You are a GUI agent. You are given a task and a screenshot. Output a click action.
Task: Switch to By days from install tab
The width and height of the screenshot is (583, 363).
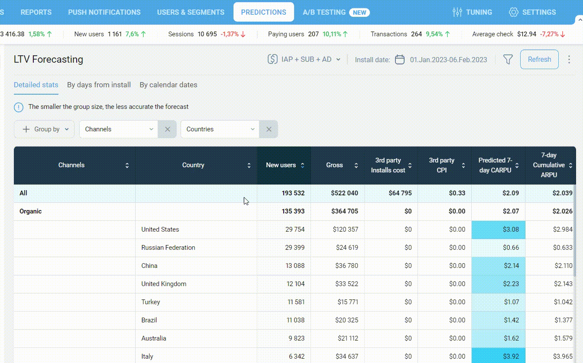(x=99, y=85)
